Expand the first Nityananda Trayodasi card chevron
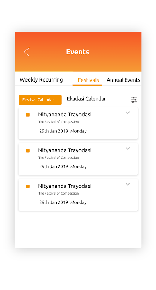Viewport: 156px width, 290px height. pyautogui.click(x=128, y=113)
